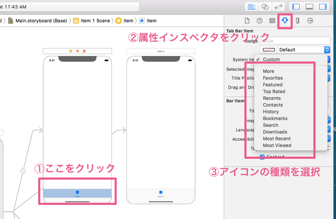
Task: Show the version editor
Action: click(278, 7)
